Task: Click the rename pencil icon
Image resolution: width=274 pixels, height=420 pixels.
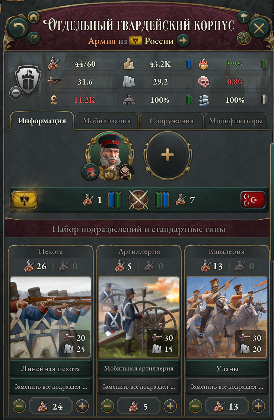Action: (x=34, y=38)
